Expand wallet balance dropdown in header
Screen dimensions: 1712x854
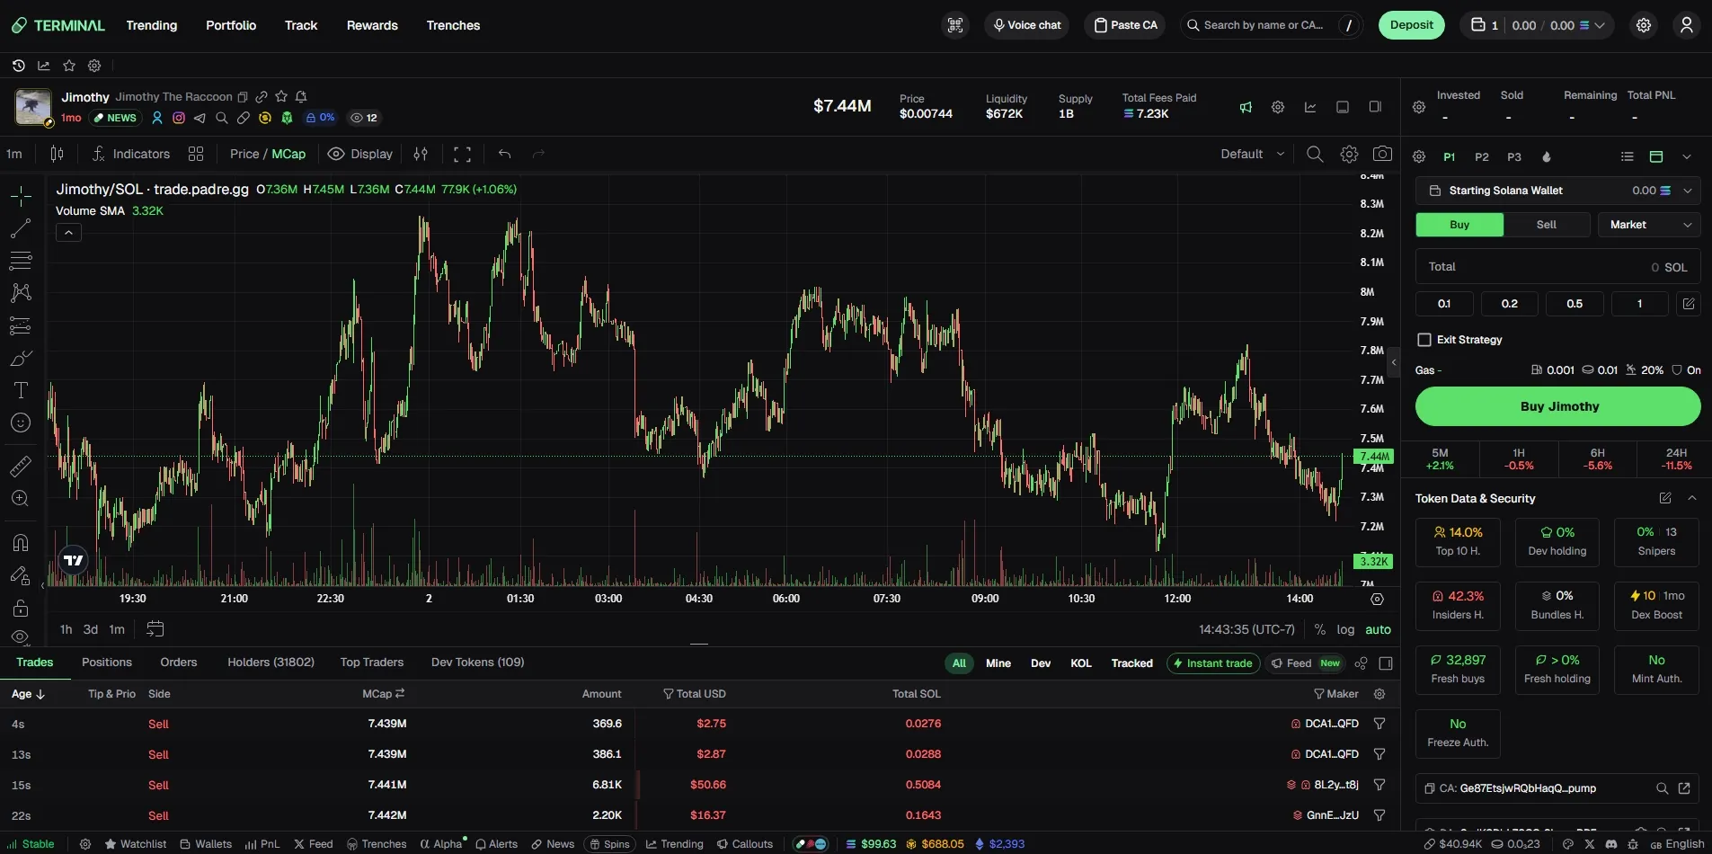point(1600,25)
